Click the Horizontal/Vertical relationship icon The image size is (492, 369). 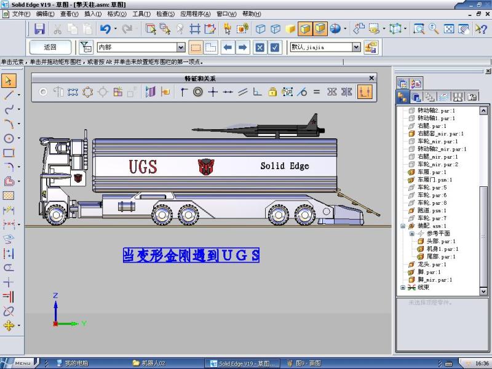point(213,92)
